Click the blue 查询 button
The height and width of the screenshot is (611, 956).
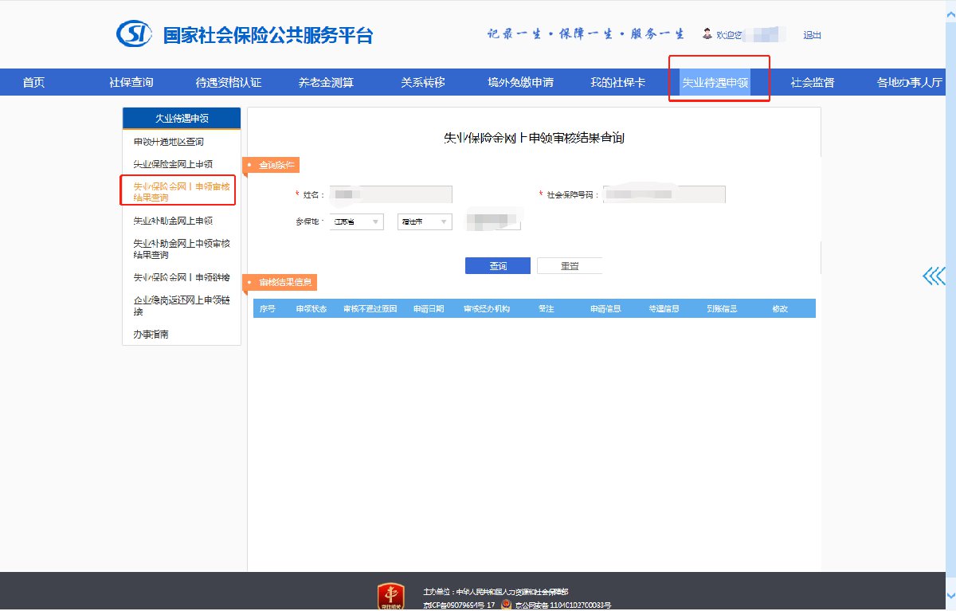coord(497,266)
